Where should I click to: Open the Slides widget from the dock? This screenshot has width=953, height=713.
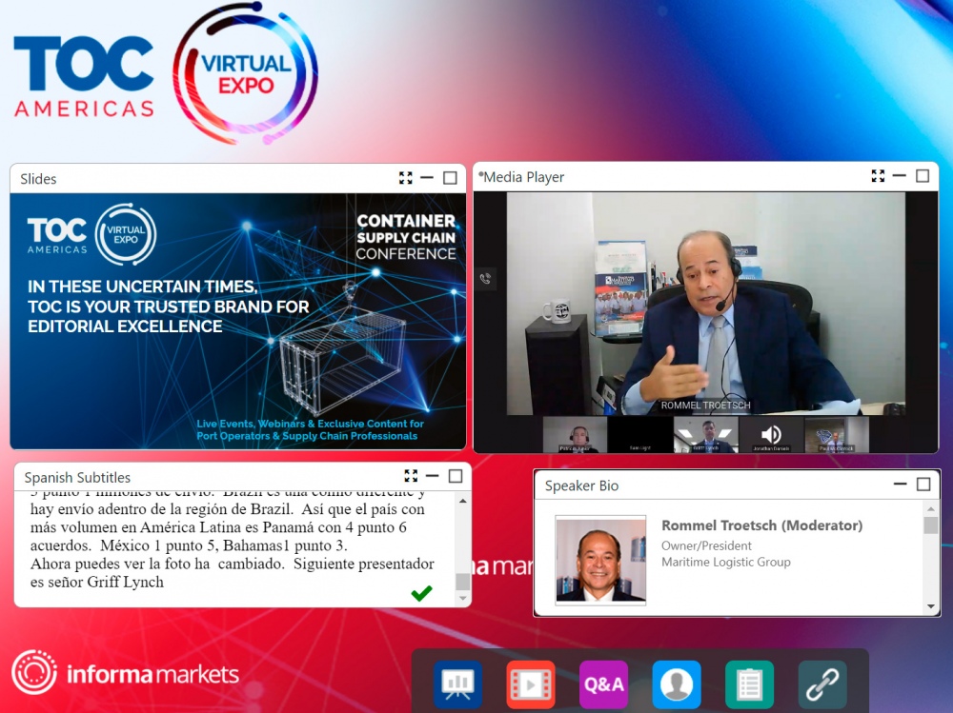[457, 684]
